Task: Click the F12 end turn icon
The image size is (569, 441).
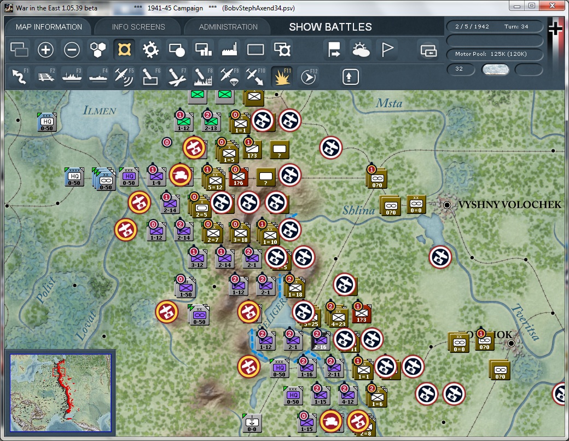Action: (309, 77)
